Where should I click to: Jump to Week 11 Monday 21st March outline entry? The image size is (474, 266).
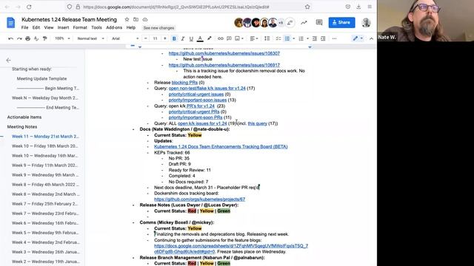click(x=45, y=136)
